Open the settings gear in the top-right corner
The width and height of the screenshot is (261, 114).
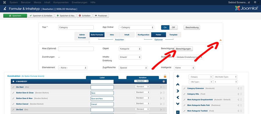[x=255, y=2]
